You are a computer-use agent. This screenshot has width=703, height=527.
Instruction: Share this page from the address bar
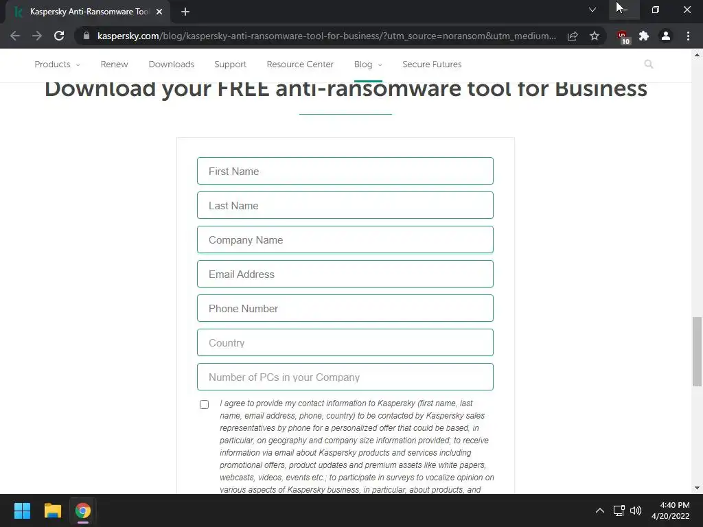pyautogui.click(x=573, y=36)
